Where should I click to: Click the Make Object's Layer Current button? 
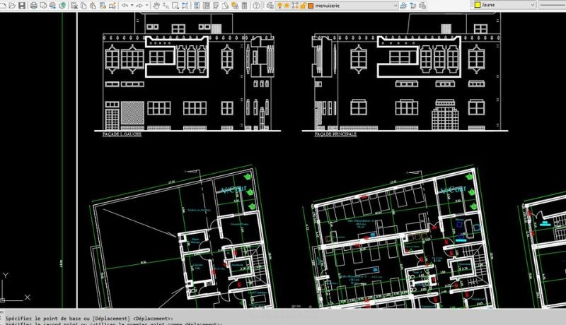click(x=403, y=6)
